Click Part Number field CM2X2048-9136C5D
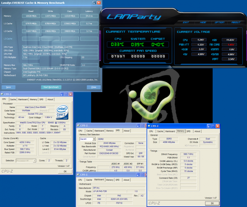 click(x=109, y=153)
